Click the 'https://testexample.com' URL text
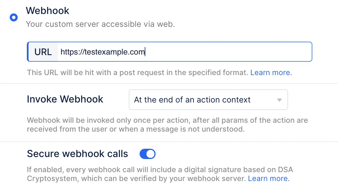338x189 pixels. 103,52
